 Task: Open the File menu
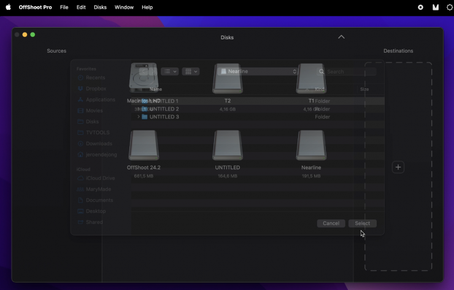click(x=64, y=7)
